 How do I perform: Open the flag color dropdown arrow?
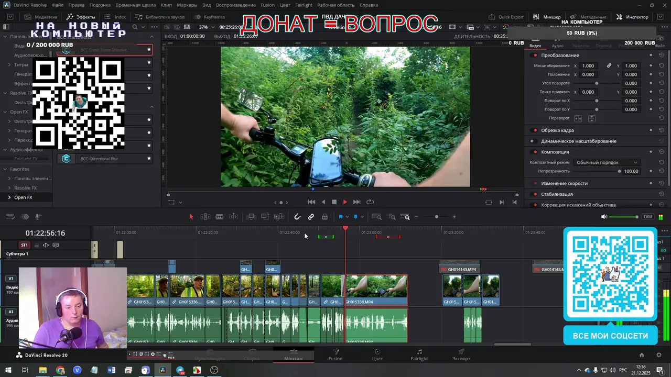(347, 217)
